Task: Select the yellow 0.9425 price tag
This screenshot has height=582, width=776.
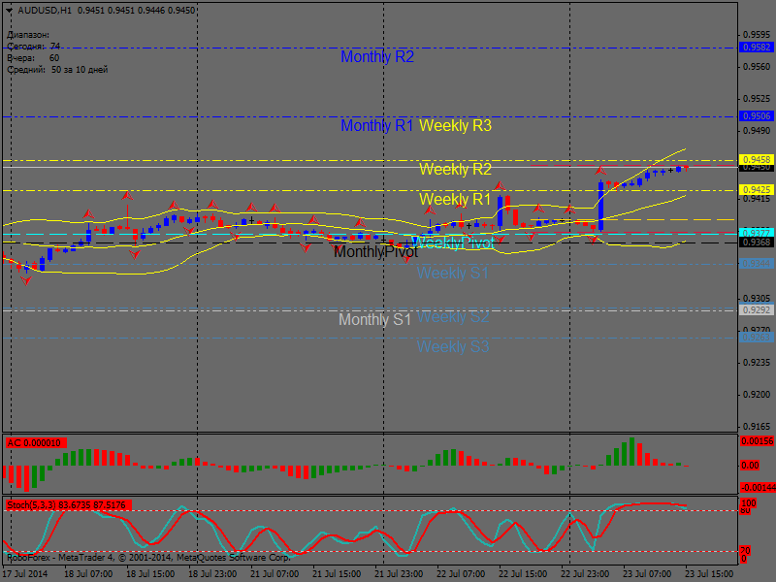Action: (756, 190)
